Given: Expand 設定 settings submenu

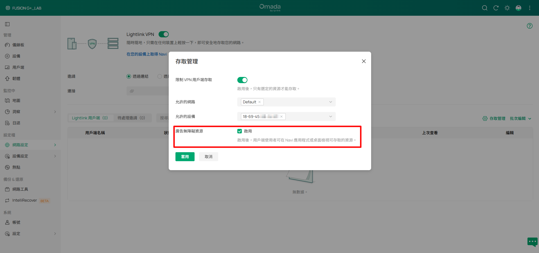Looking at the screenshot, I should tap(55, 234).
